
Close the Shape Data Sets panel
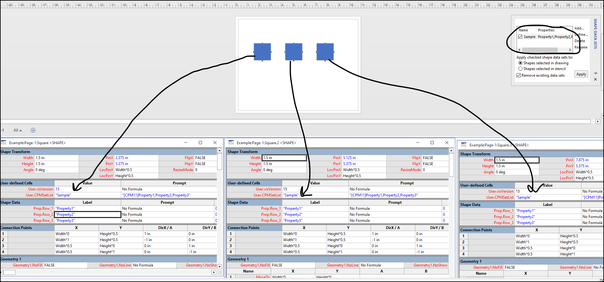595,79
